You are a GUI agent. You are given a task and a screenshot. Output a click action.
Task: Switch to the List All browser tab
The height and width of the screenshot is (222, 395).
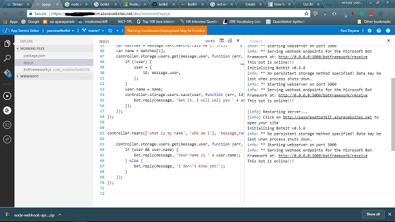308,4
